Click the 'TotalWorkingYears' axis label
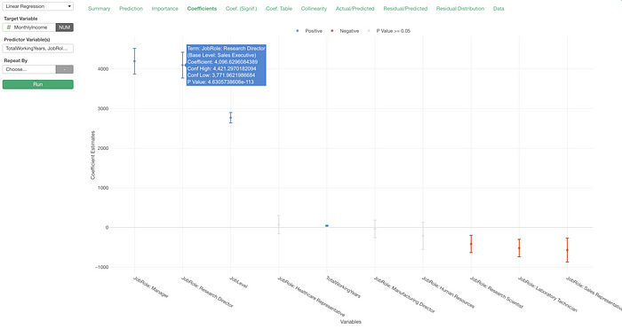 click(x=343, y=286)
